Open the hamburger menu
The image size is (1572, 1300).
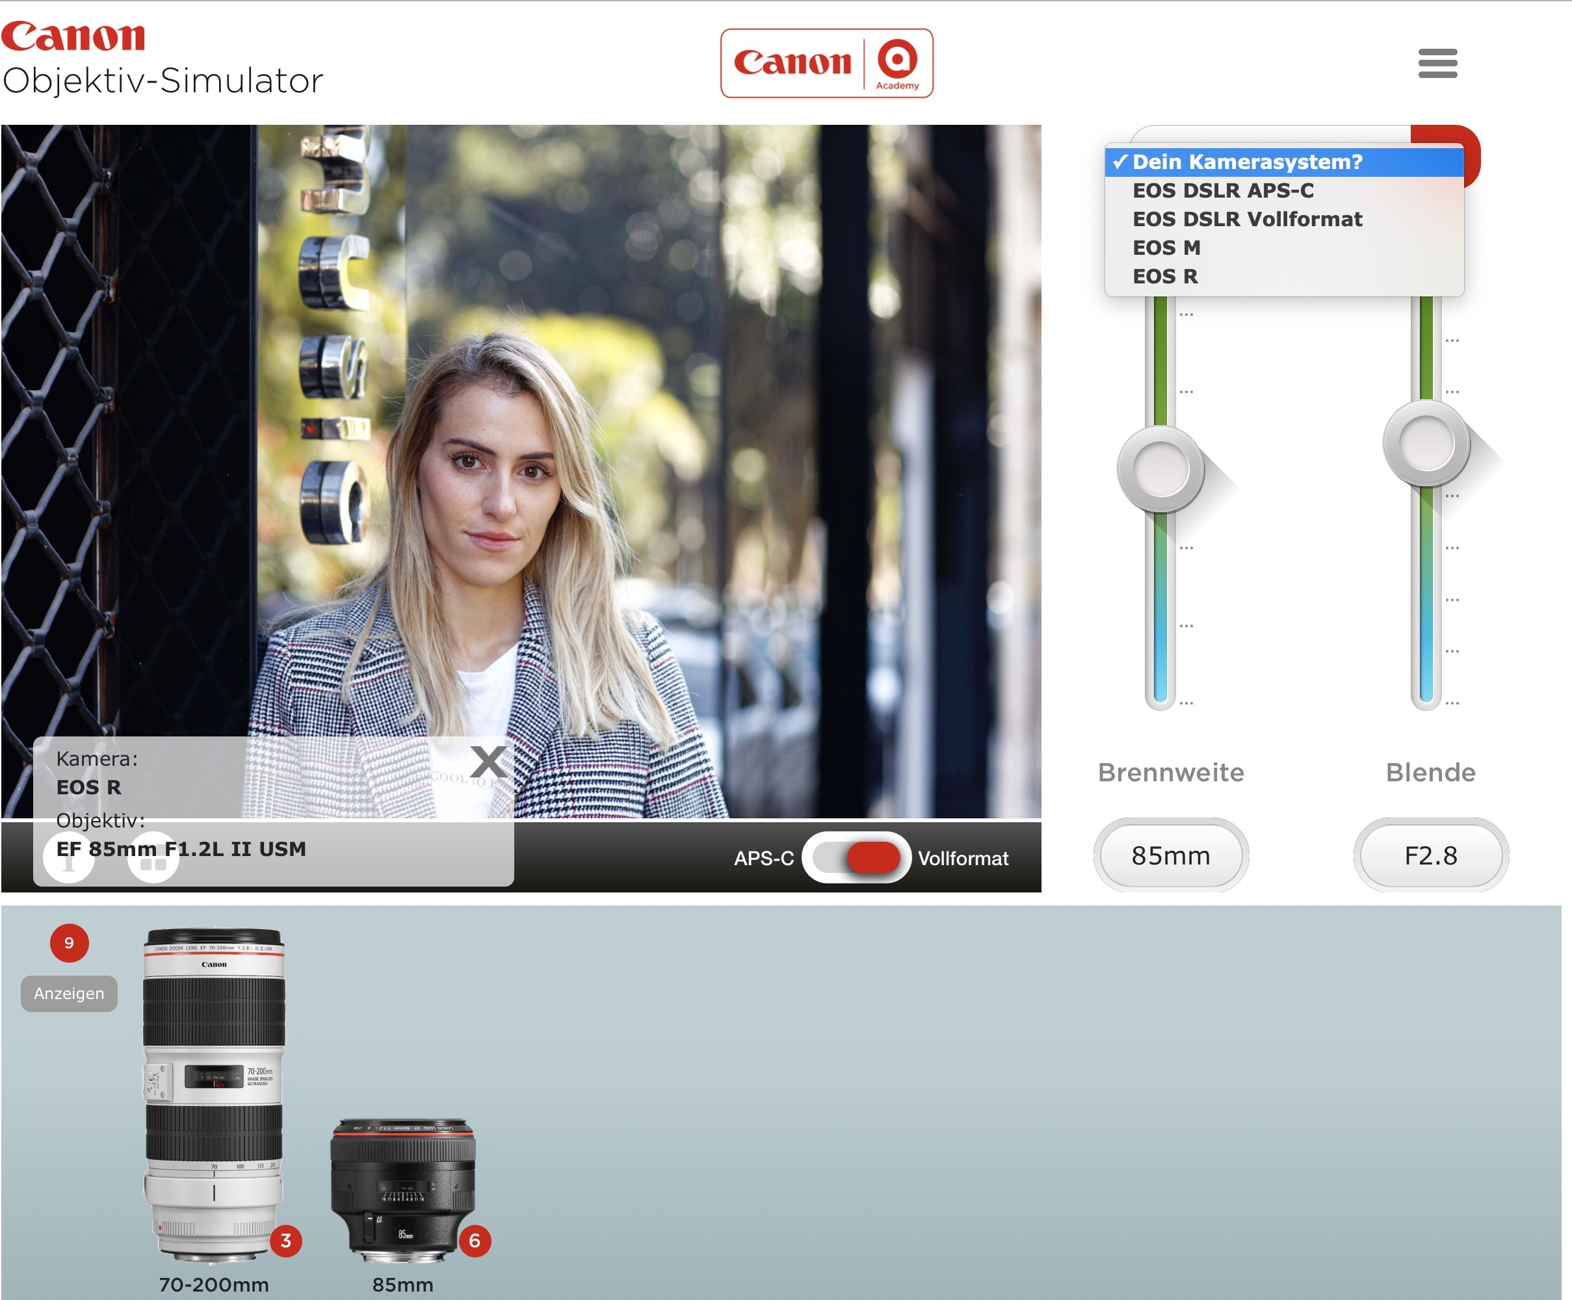[1437, 63]
